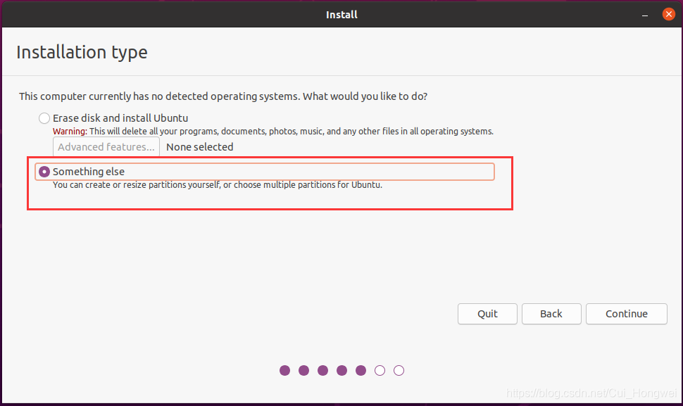Screen dimensions: 683x406
Task: Go back with the Back button
Action: pyautogui.click(x=551, y=314)
